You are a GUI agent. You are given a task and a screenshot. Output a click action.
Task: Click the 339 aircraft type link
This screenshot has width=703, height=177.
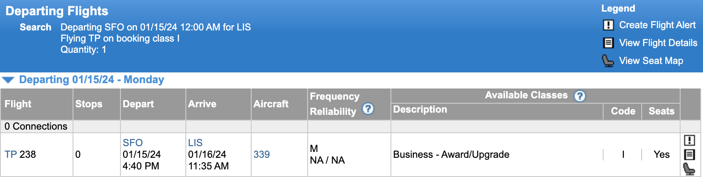[x=261, y=155]
